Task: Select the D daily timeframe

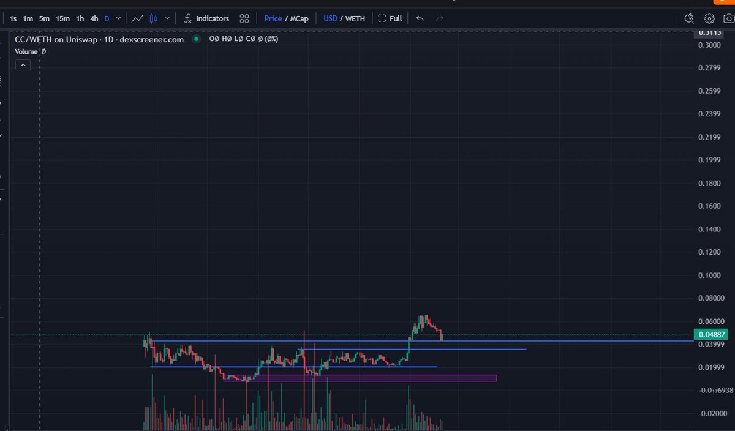Action: (107, 18)
